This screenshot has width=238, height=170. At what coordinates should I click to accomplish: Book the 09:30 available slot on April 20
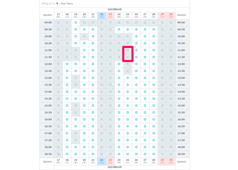(x=84, y=29)
